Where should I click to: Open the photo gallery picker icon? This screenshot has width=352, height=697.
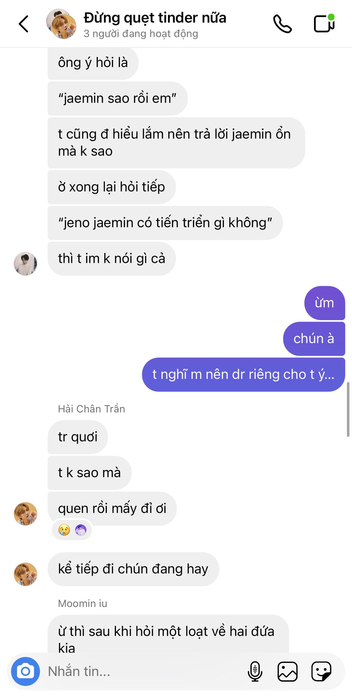click(288, 671)
